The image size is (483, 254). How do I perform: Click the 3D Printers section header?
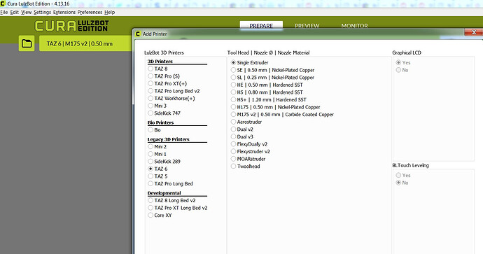(160, 62)
